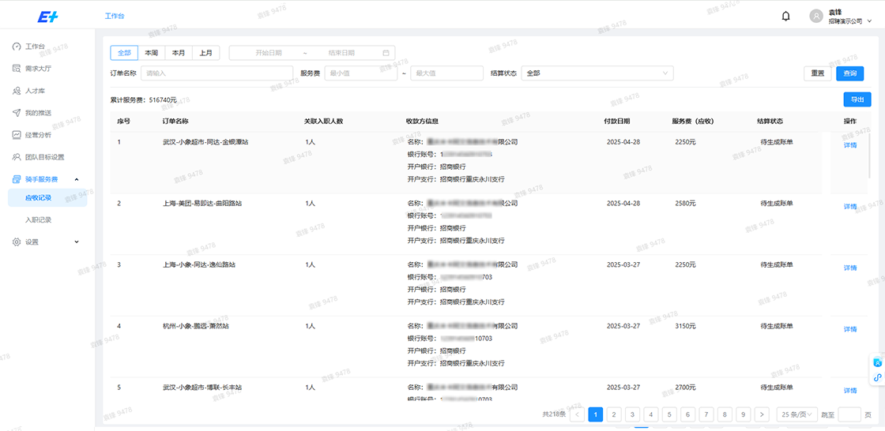Select the 本周 date filter
The height and width of the screenshot is (431, 885).
(x=151, y=53)
